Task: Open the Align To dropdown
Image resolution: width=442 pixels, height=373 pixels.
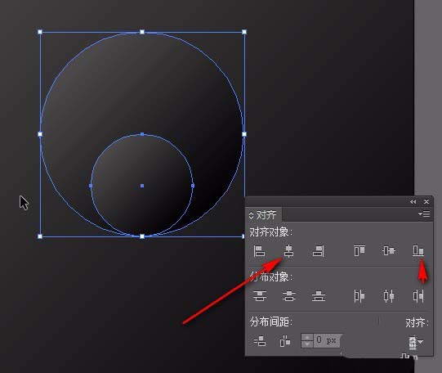Action: 416,342
